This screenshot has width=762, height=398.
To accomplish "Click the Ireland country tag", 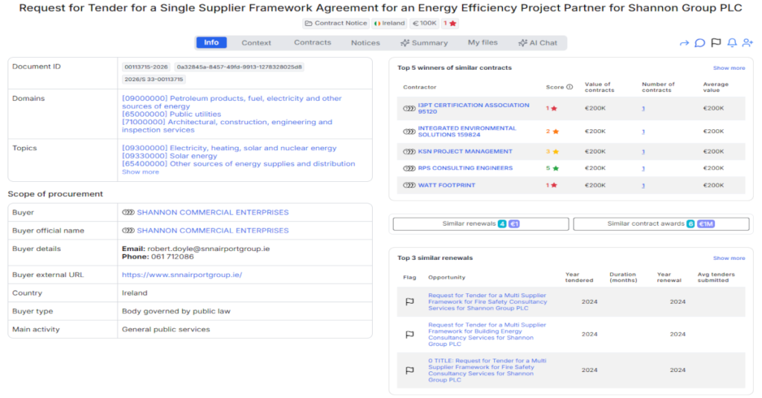I will click(390, 23).
